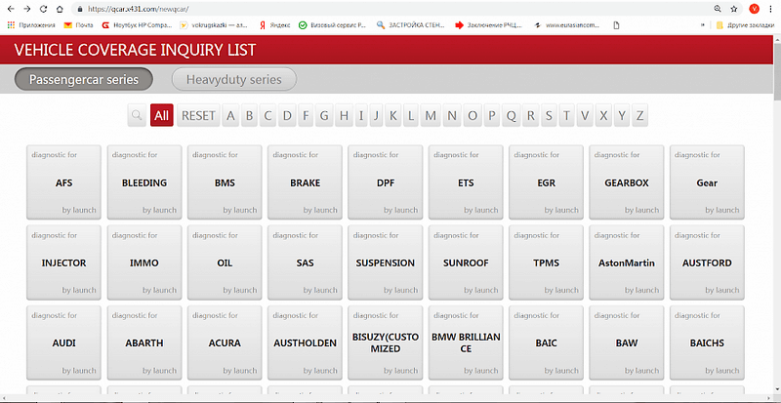781x403 pixels.
Task: Filter brands by letter F
Action: tap(306, 115)
